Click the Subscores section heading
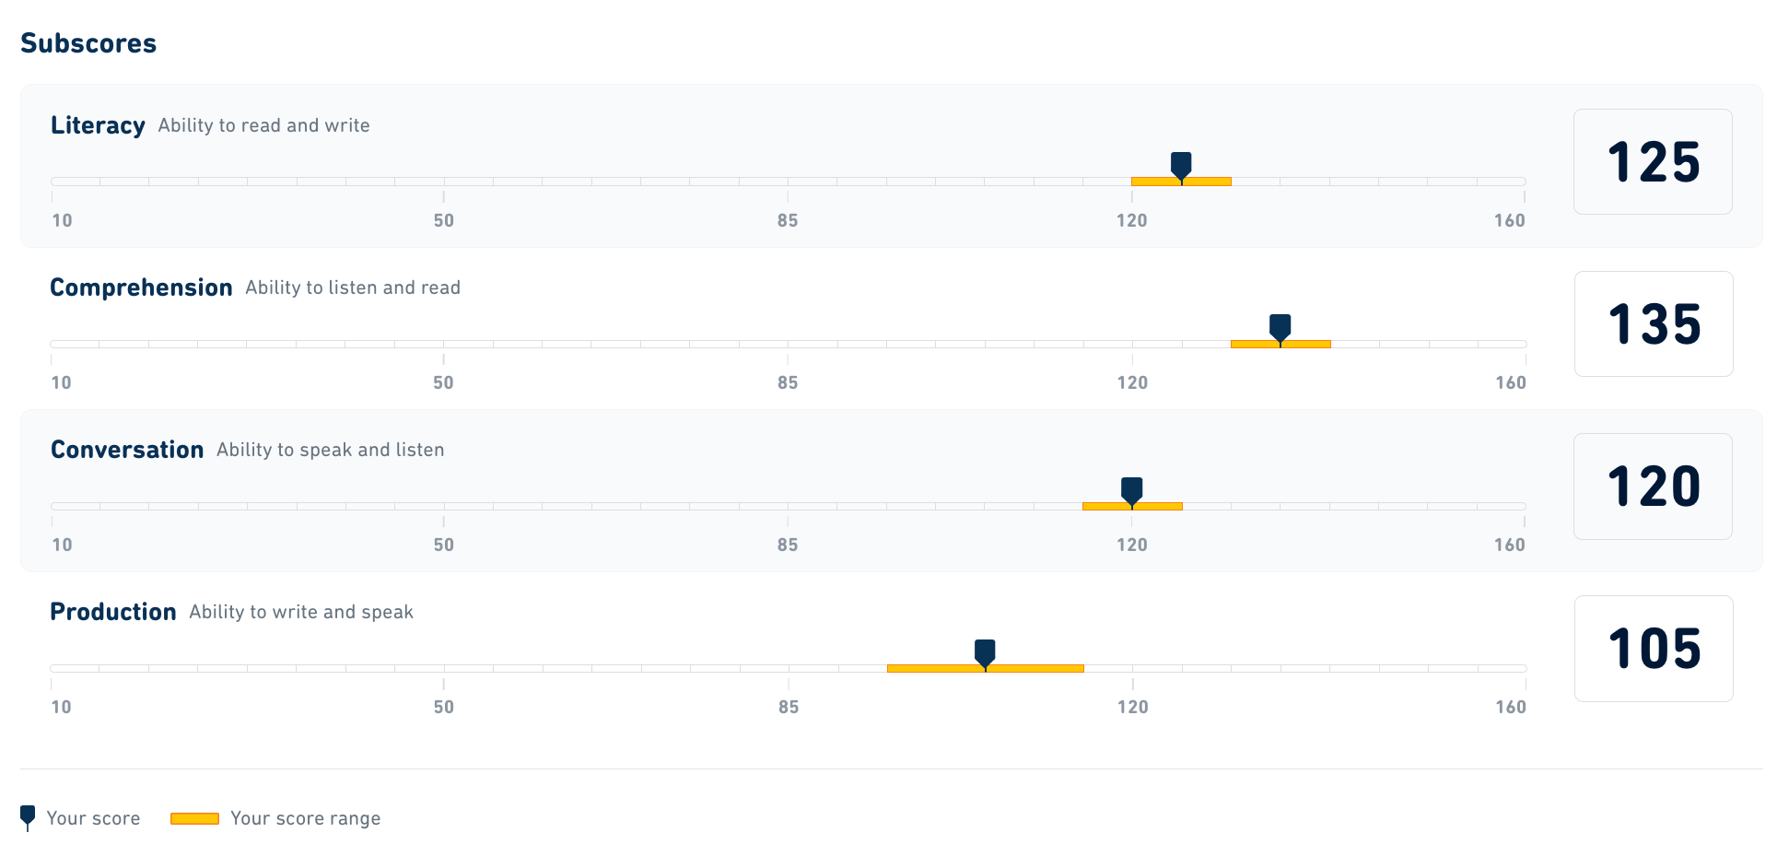Viewport: 1789px width, 868px height. pyautogui.click(x=88, y=43)
